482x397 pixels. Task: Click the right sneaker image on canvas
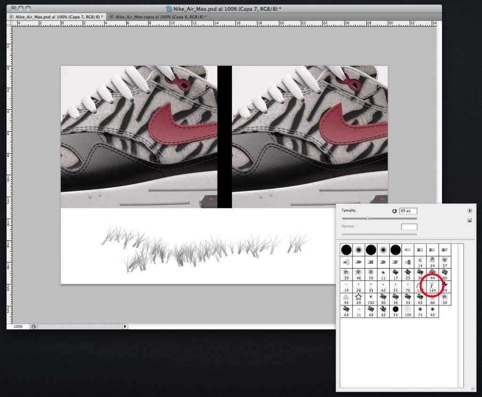310,137
